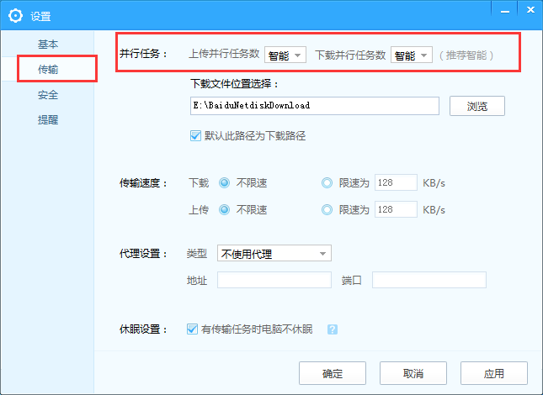Click the 取消 button
The width and height of the screenshot is (543, 395).
point(413,373)
